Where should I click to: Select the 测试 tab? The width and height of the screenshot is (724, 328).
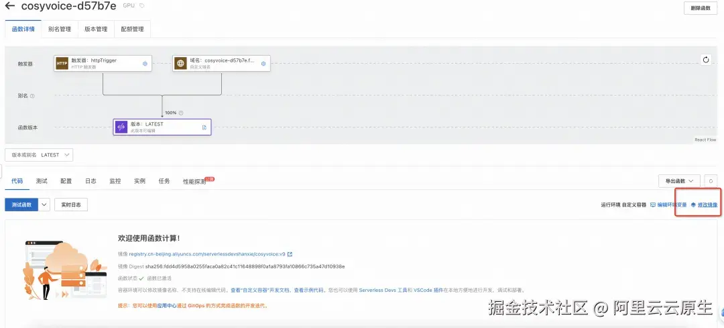point(42,181)
